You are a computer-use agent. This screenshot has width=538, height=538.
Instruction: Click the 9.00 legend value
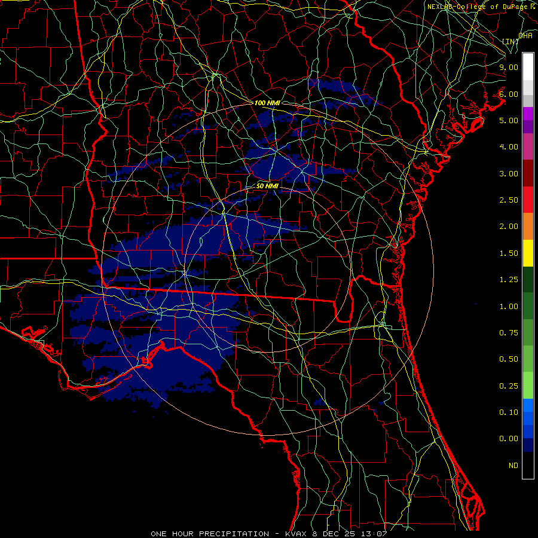pyautogui.click(x=509, y=67)
